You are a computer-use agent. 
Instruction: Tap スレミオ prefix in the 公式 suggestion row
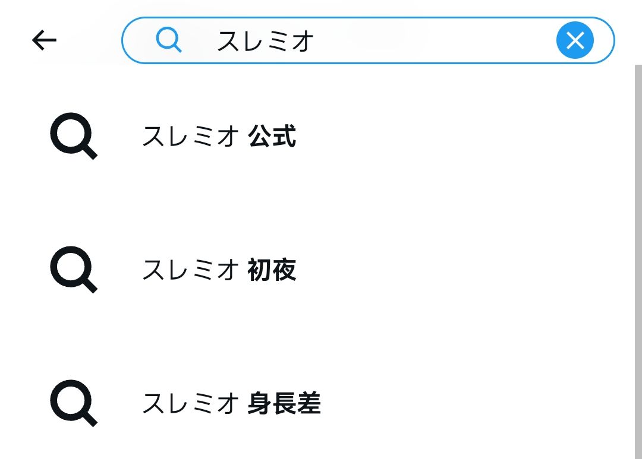tap(190, 137)
